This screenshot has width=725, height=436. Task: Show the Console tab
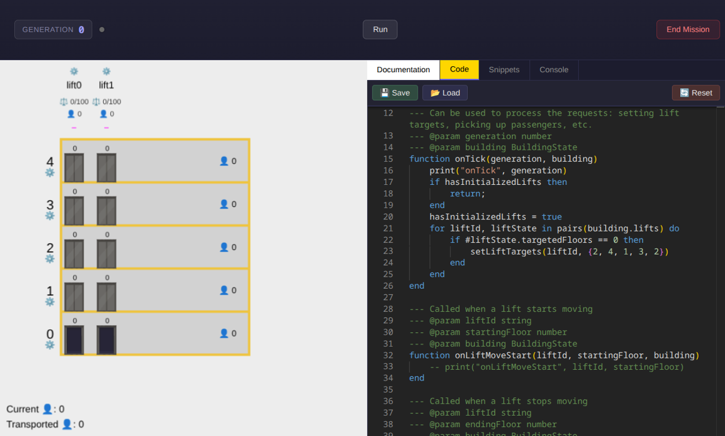[554, 70]
